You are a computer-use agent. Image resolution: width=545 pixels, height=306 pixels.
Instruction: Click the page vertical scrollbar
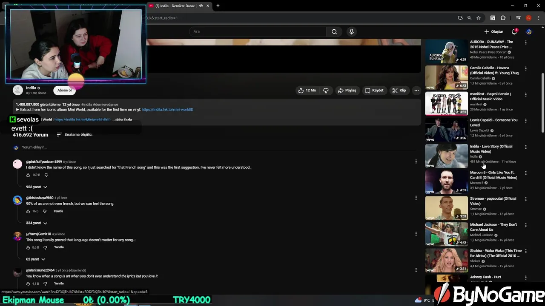542,102
